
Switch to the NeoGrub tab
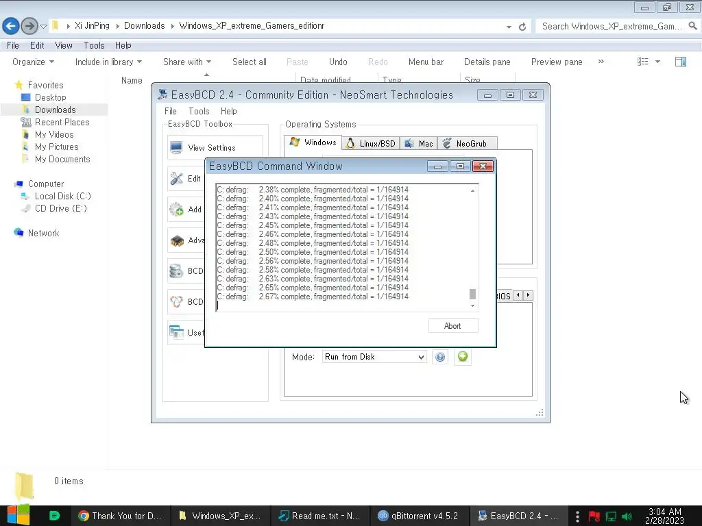click(x=467, y=144)
